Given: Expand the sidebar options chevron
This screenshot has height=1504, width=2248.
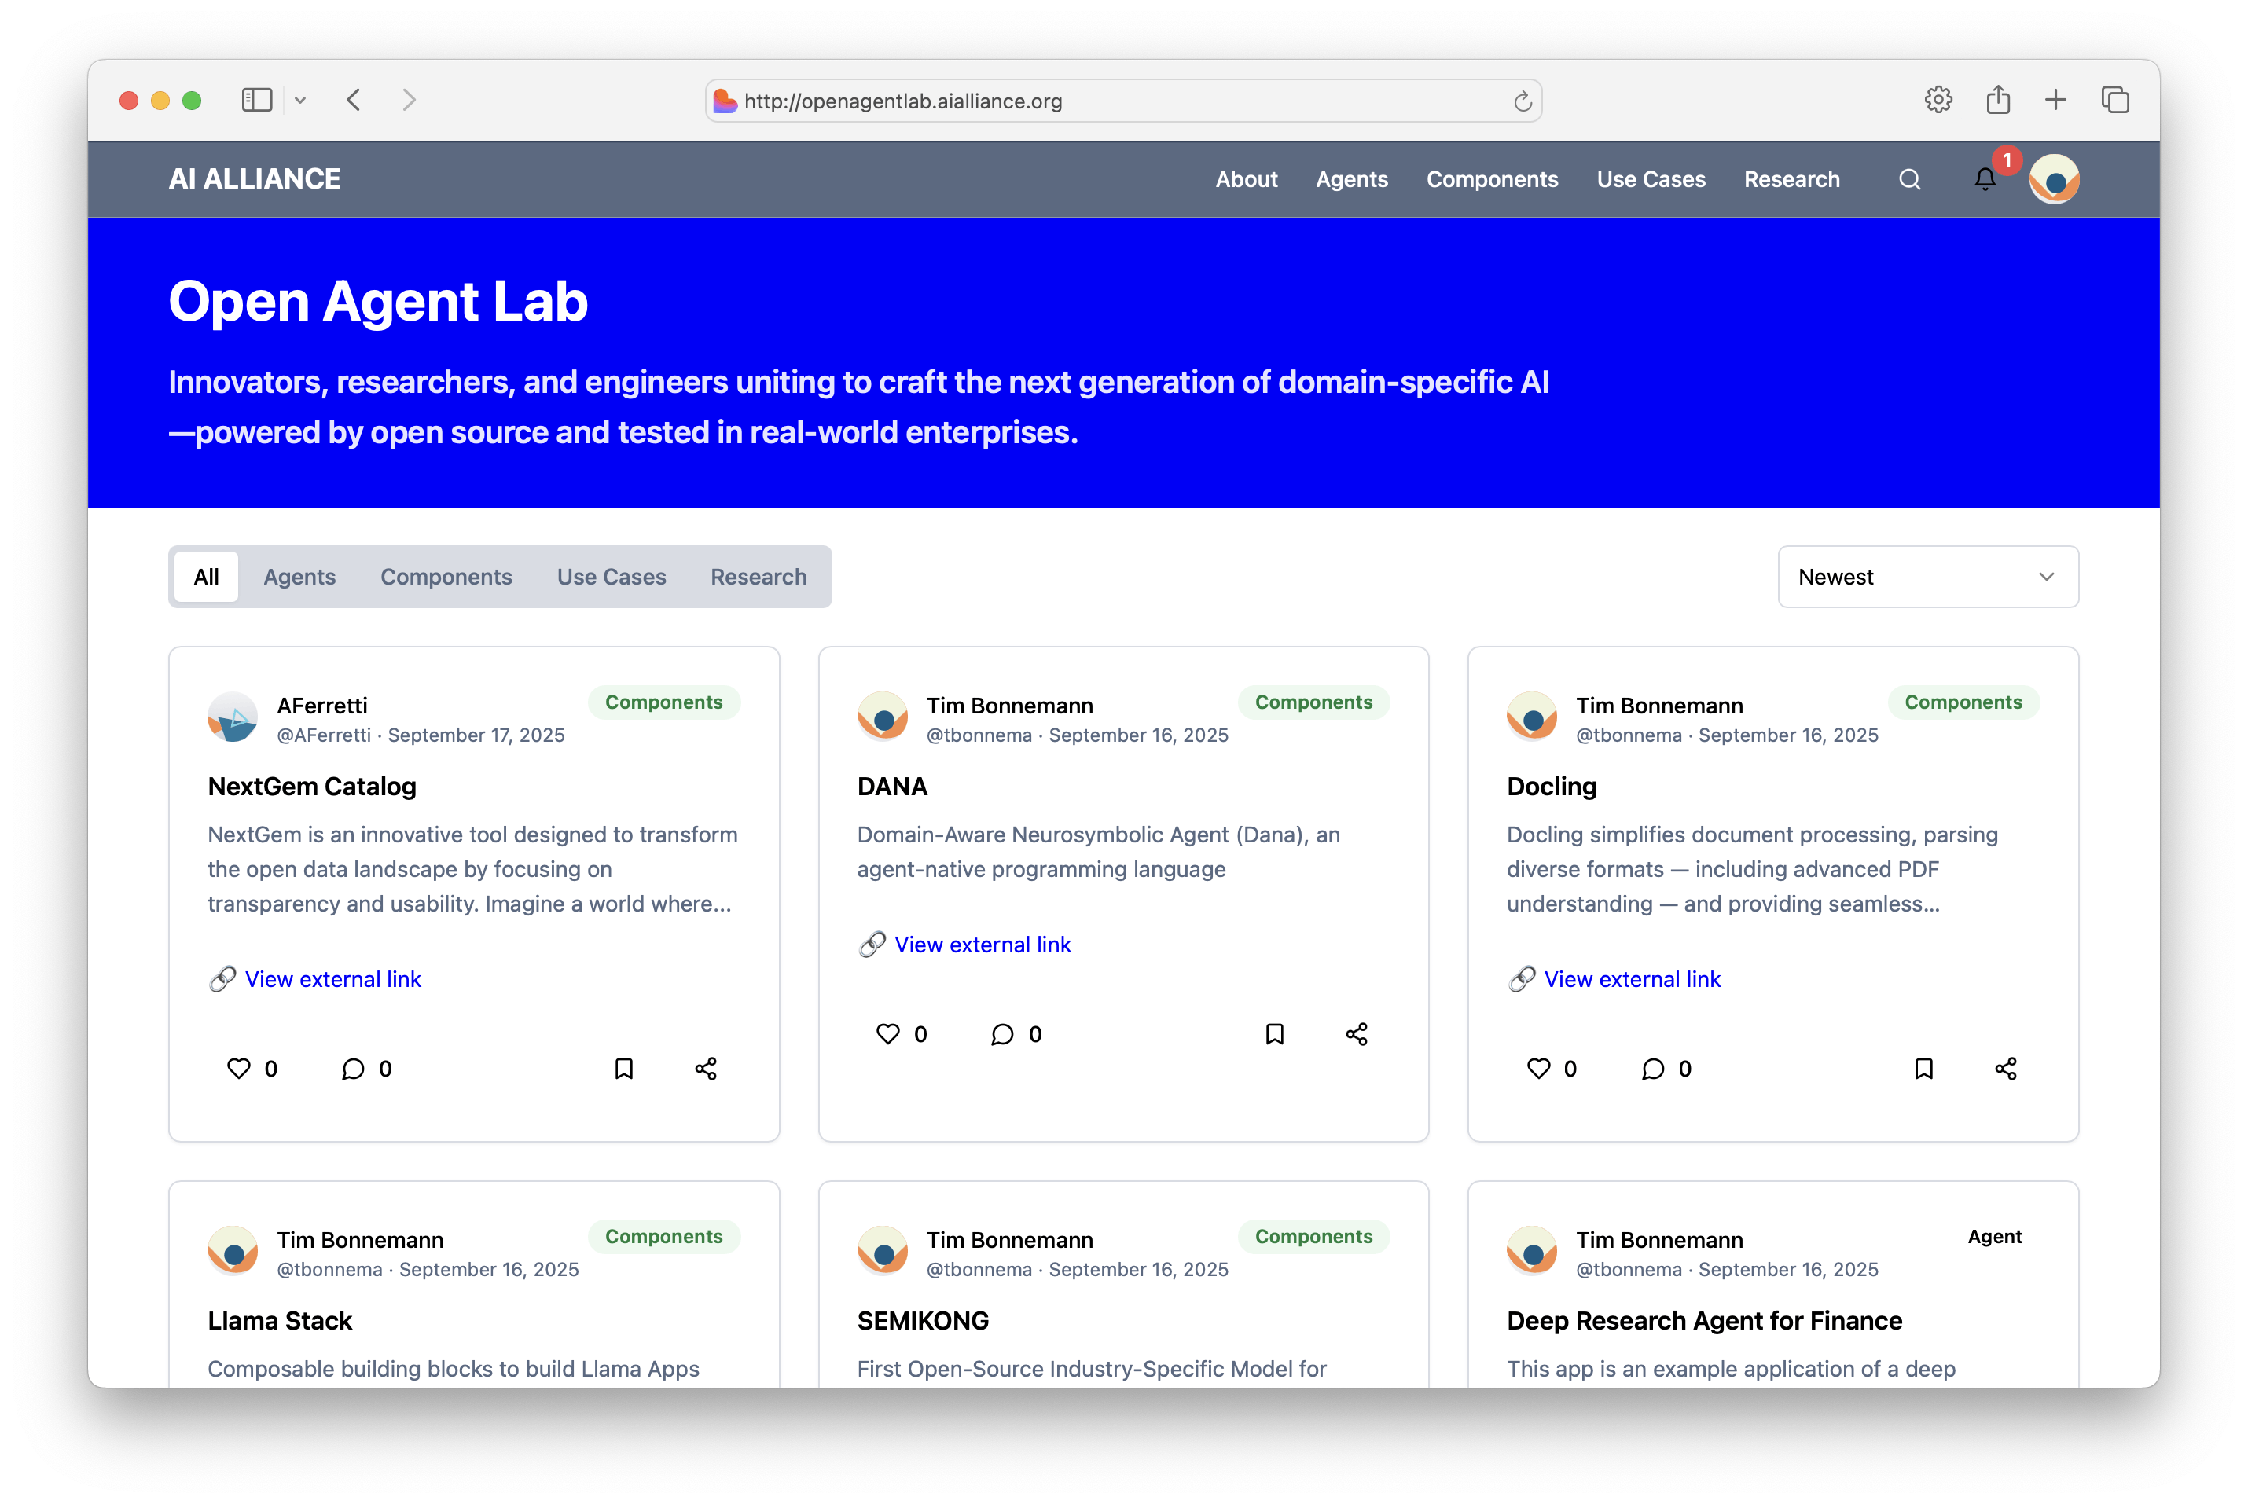Looking at the screenshot, I should [300, 100].
